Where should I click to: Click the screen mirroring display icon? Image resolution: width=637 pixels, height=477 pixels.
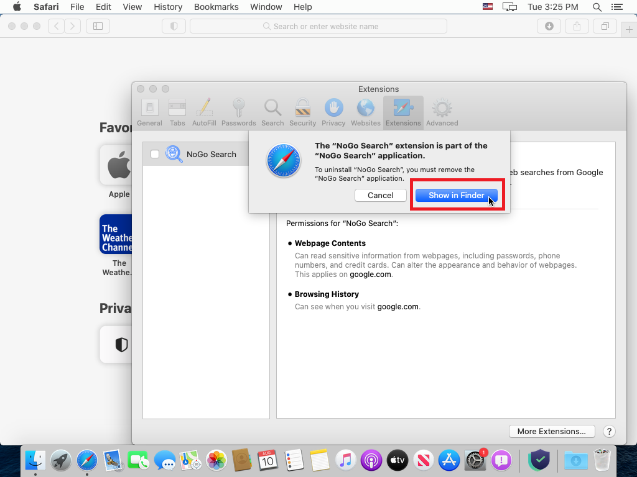[509, 7]
